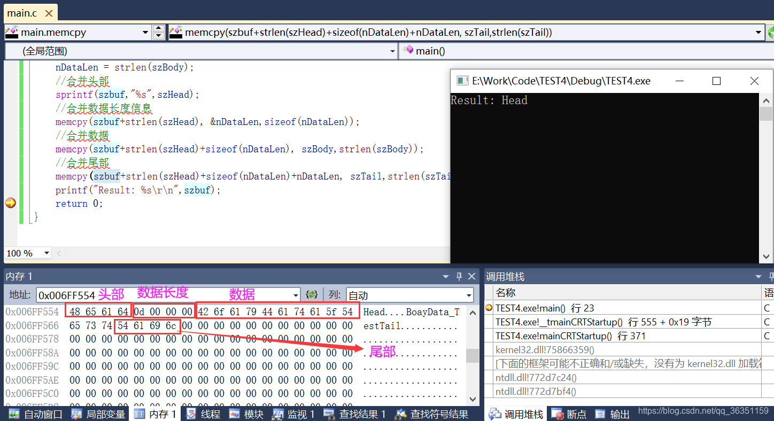Image resolution: width=774 pixels, height=421 pixels.
Task: Step down with the bookmark spinner arrow
Action: 159,36
